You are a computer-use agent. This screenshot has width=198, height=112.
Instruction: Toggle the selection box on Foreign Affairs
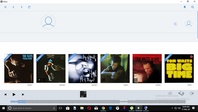tap(7, 80)
